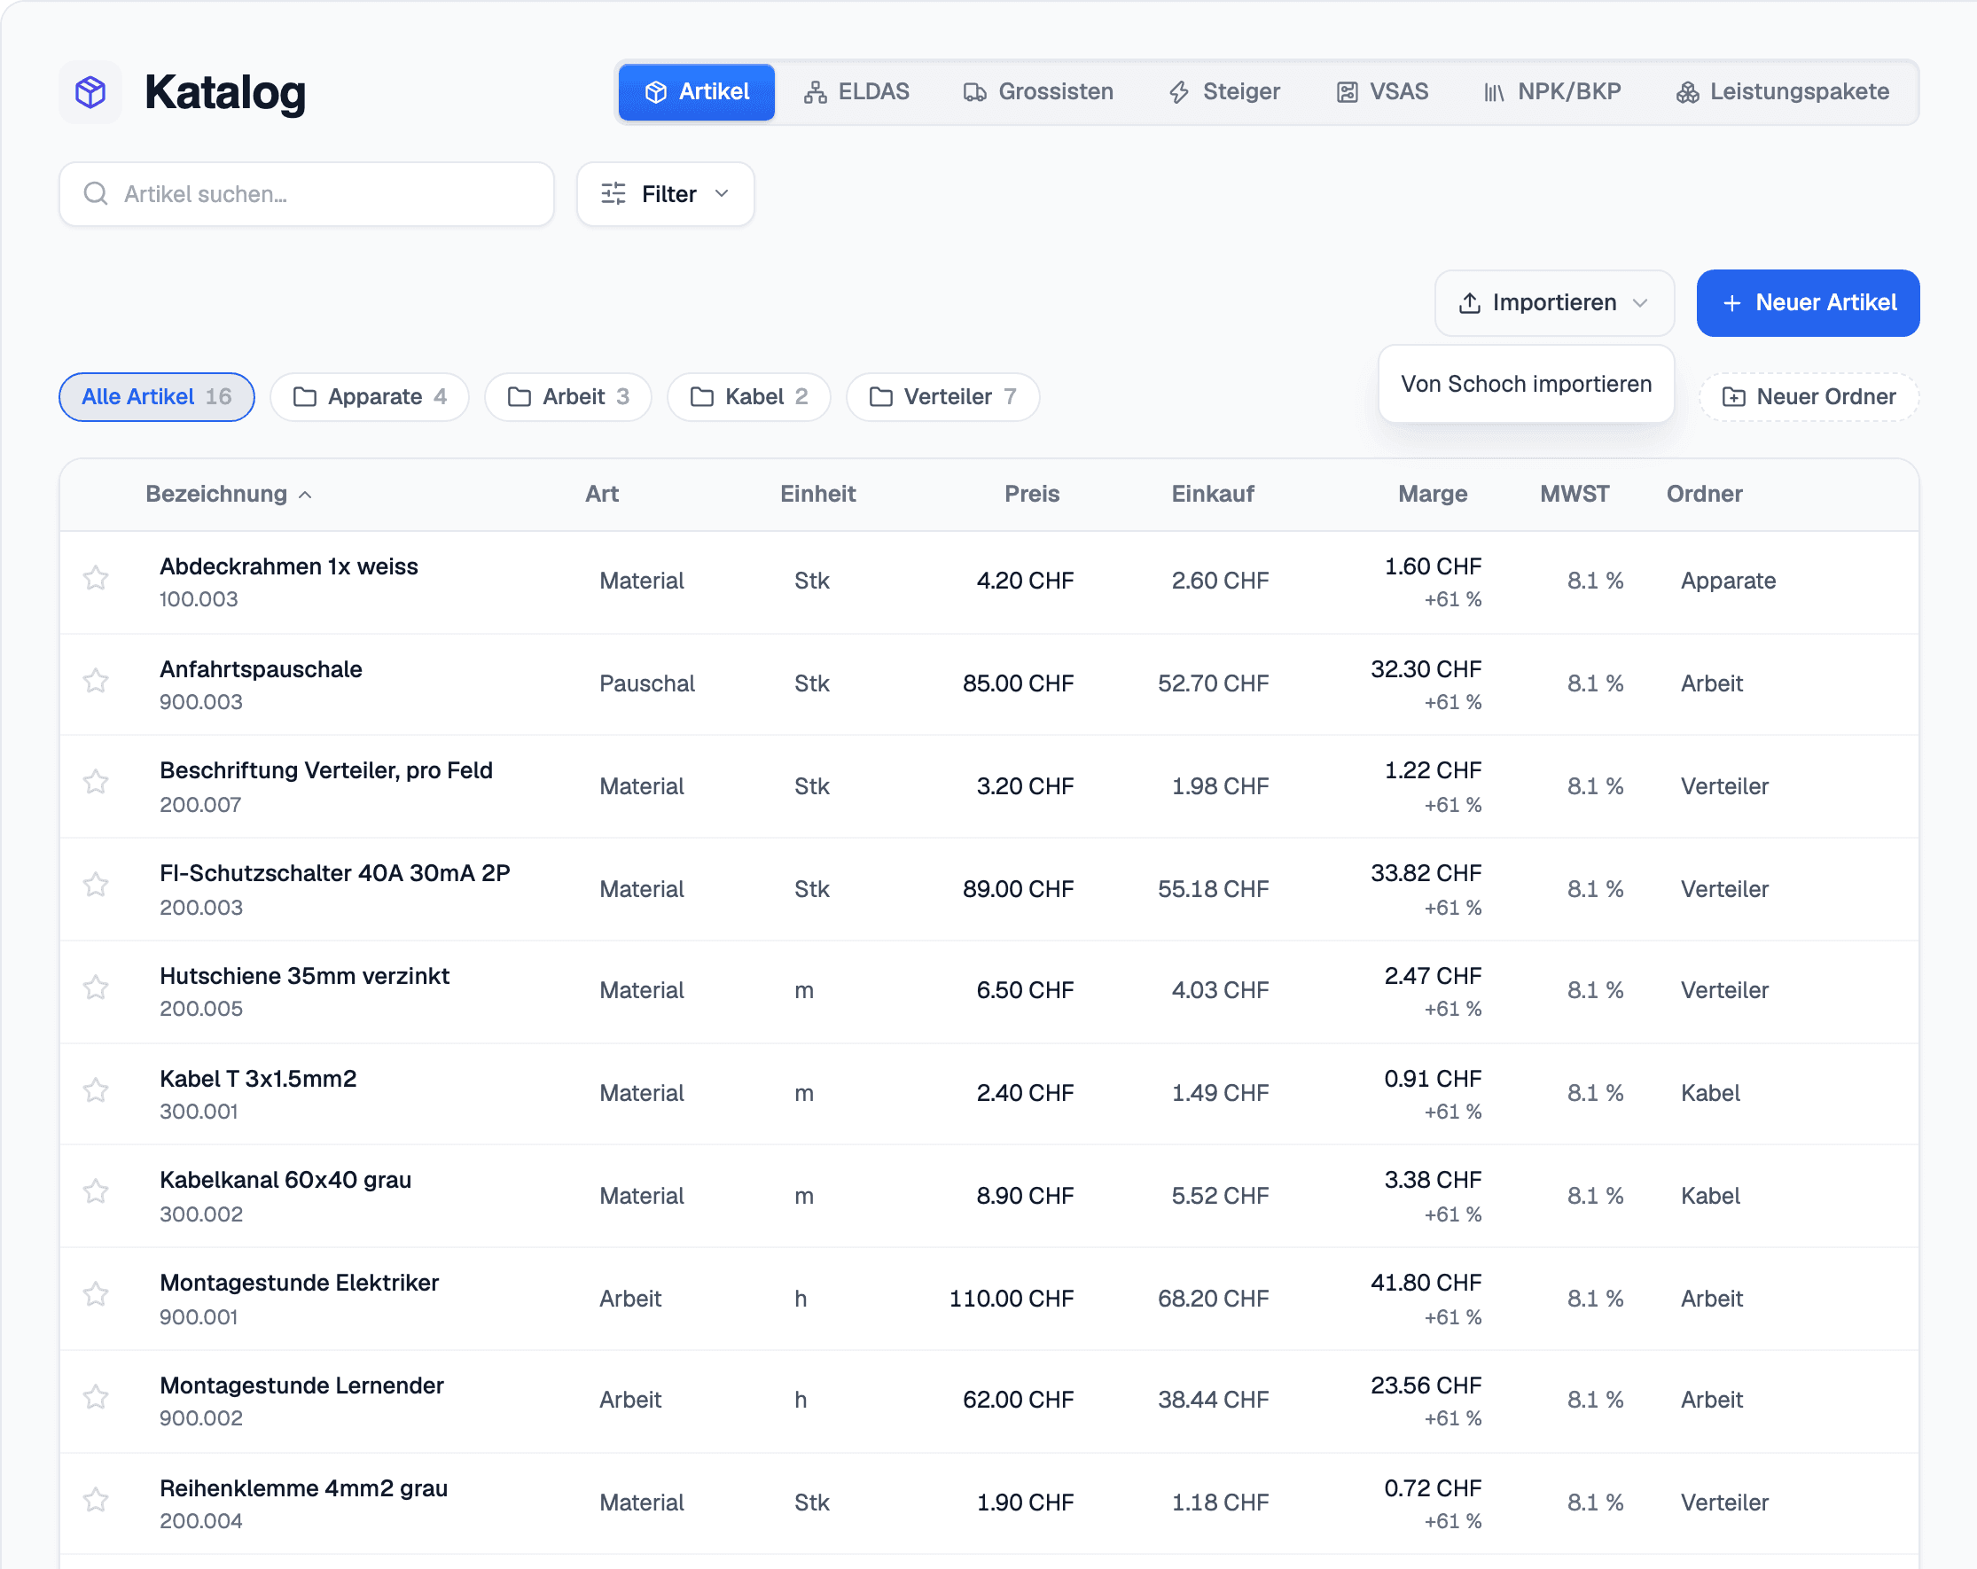Toggle star on Hutschiene 35mm verzinkt
Image resolution: width=1977 pixels, height=1569 pixels.
point(97,987)
